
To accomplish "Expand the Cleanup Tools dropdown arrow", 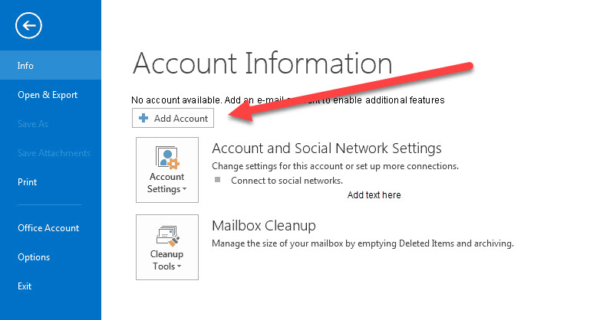I will (179, 266).
